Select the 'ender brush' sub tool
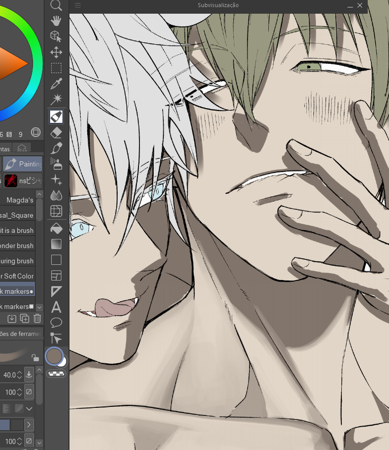This screenshot has width=389, height=450. click(x=18, y=246)
